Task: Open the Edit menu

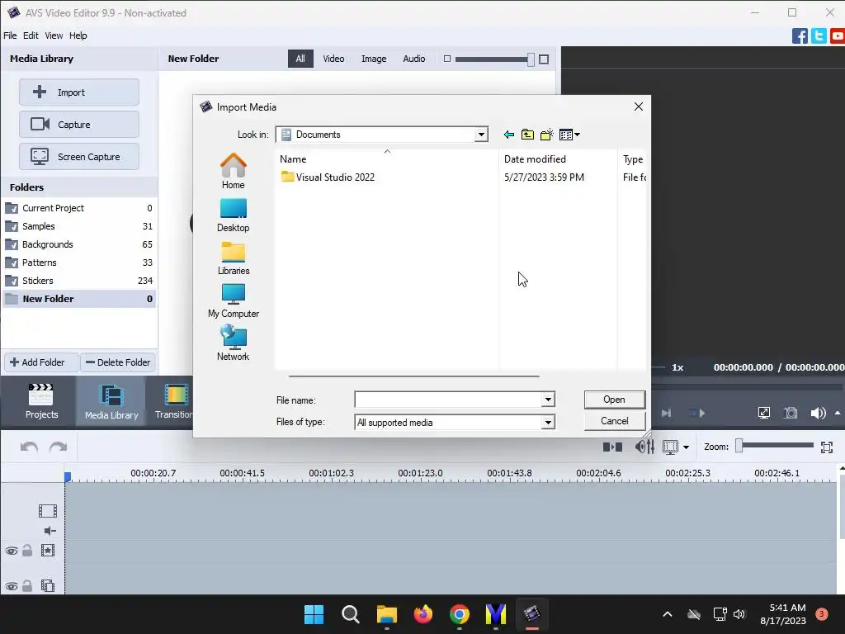Action: point(31,35)
